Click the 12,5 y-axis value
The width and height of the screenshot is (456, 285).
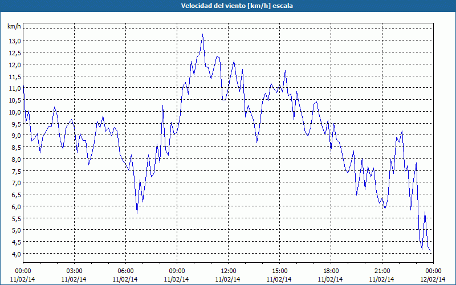[x=15, y=53]
